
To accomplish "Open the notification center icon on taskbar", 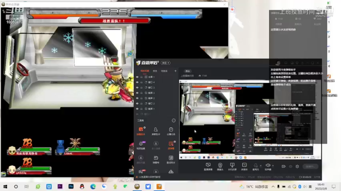I will click(334, 186).
